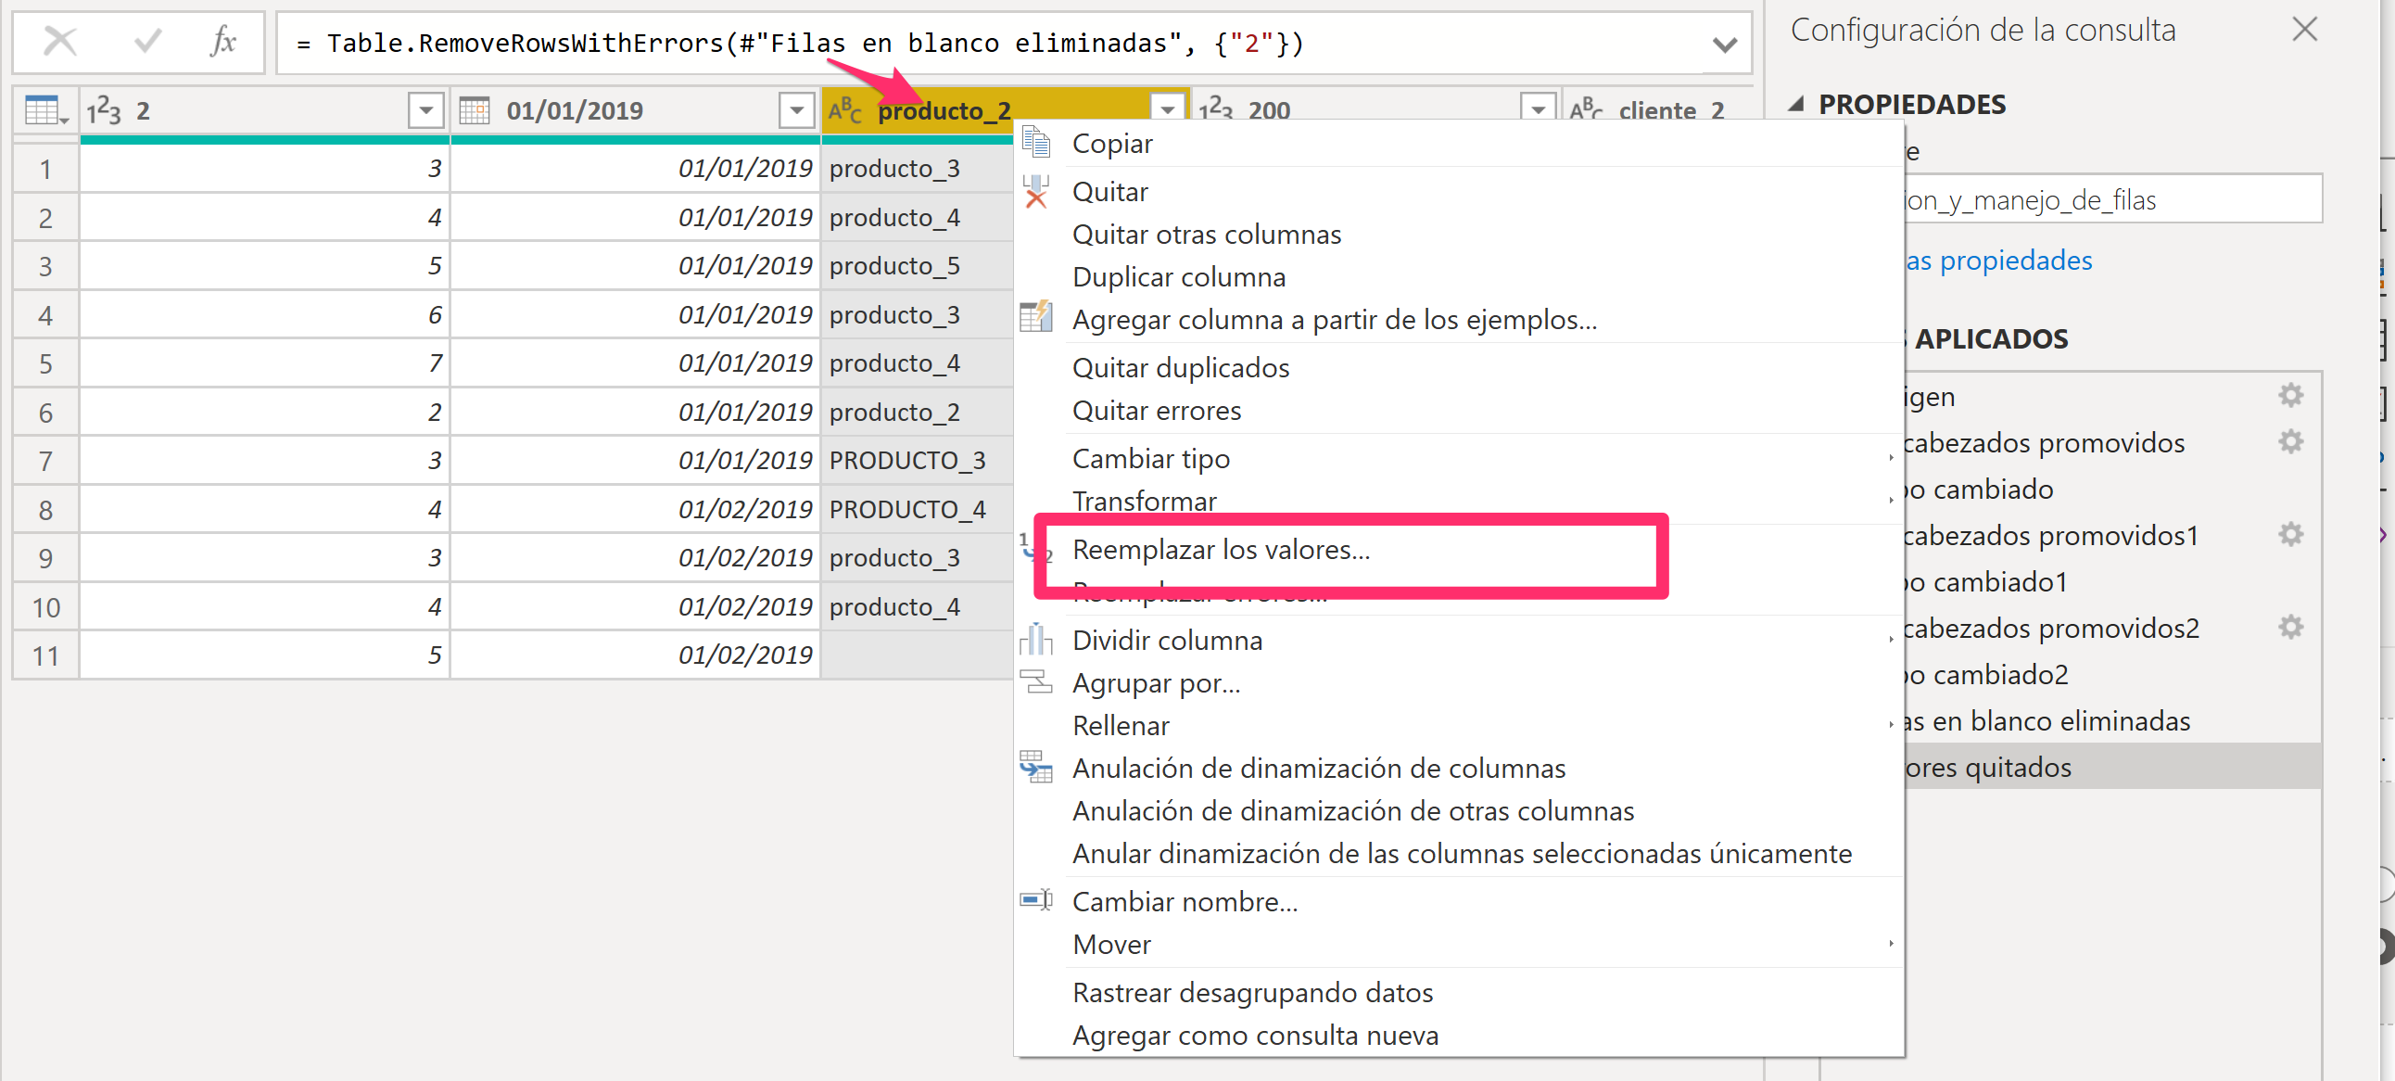2395x1081 pixels.
Task: Click the Copiar icon in context menu
Action: click(1035, 144)
